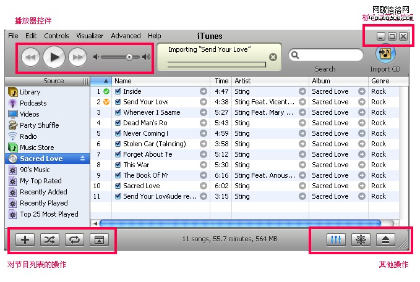Open the Visualizer menu
The image size is (420, 282).
coord(90,36)
